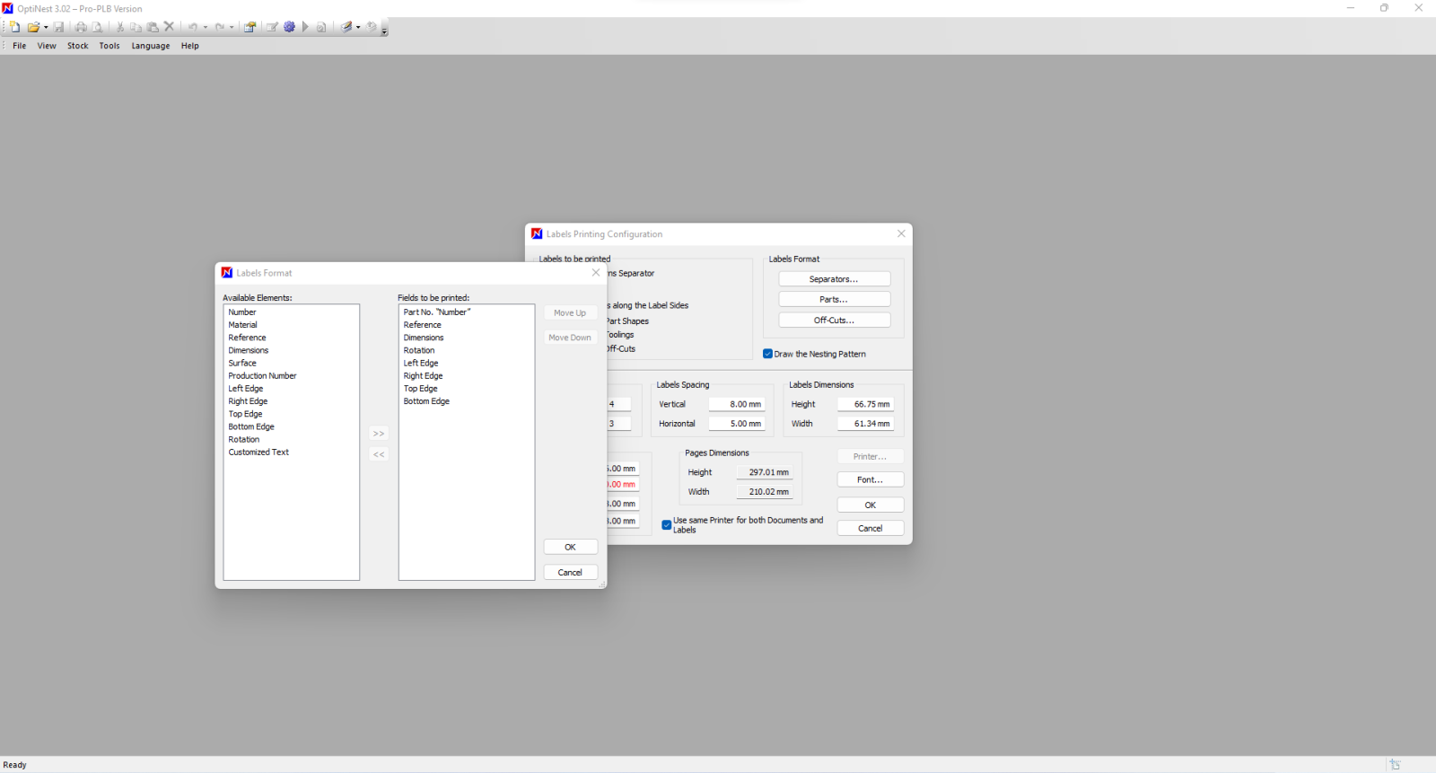Click the Labels Spacing Horizontal field

736,424
